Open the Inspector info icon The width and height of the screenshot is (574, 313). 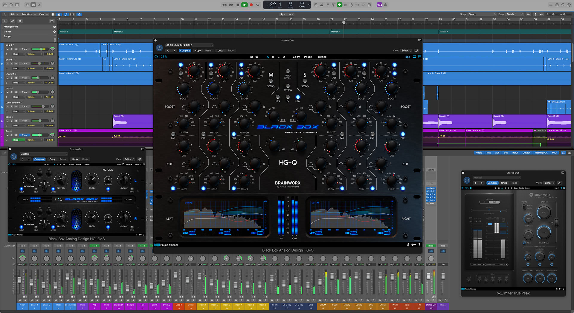(11, 5)
